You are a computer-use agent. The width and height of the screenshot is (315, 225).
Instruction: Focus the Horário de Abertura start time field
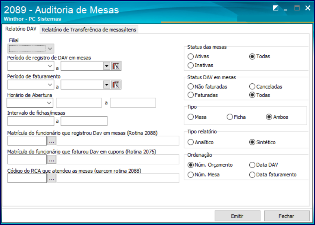coord(79,103)
